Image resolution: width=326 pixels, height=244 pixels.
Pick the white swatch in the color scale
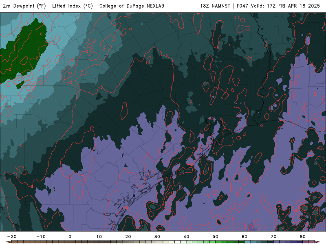tap(177, 242)
